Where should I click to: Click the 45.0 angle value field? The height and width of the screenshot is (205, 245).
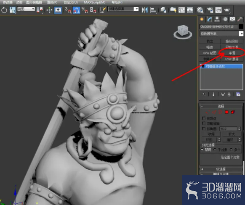pyautogui.click(x=229, y=129)
